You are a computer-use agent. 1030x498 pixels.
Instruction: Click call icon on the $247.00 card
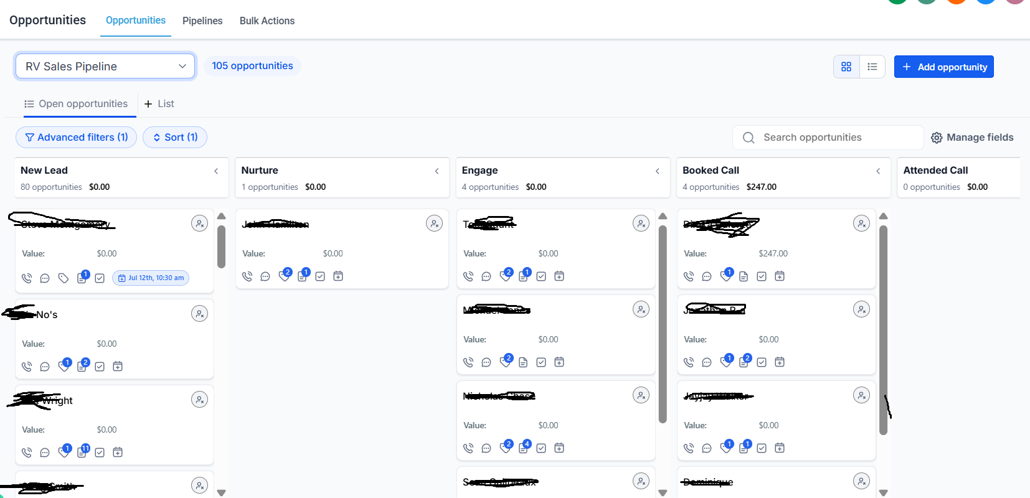[x=689, y=276]
